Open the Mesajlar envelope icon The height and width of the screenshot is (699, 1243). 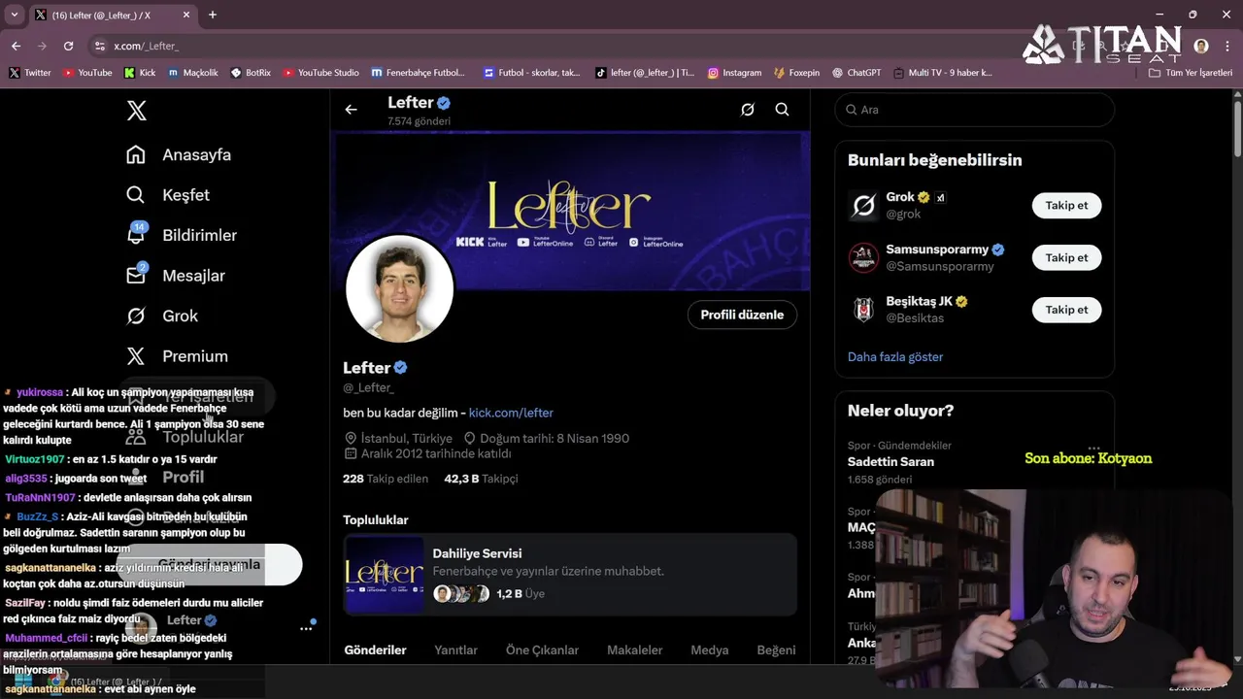(136, 276)
